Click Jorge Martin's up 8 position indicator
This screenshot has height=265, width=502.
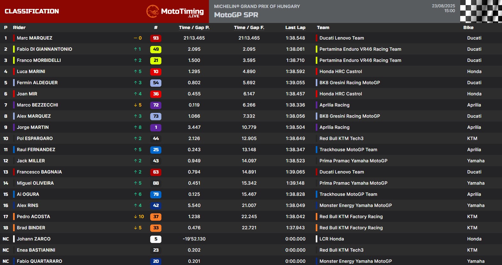137,127
